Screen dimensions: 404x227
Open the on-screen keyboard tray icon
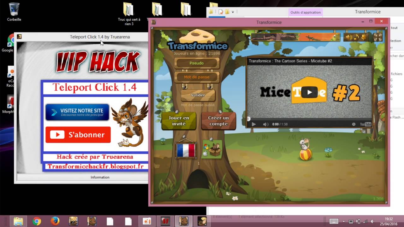click(334, 221)
